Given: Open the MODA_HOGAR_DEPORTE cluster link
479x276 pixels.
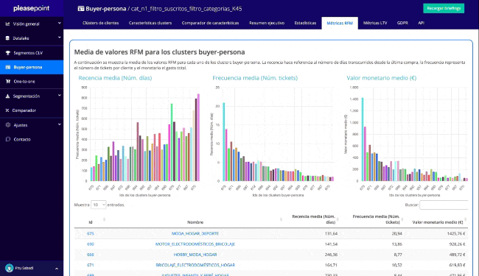Looking at the screenshot, I should (195, 233).
